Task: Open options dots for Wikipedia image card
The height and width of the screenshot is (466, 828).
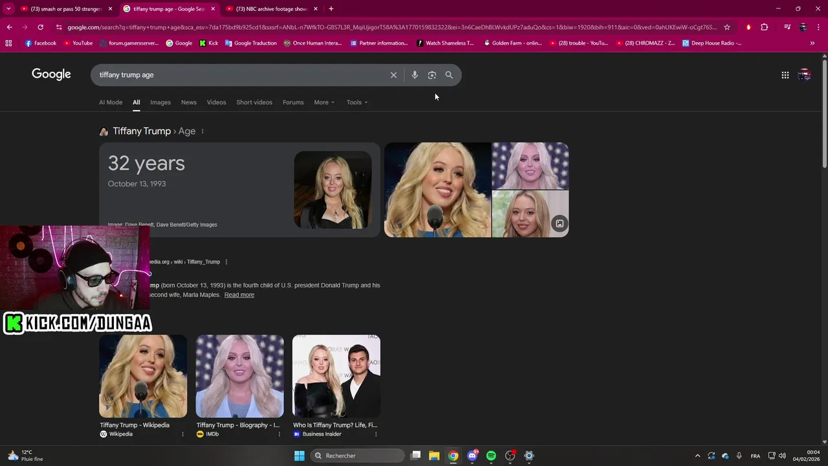Action: click(182, 434)
